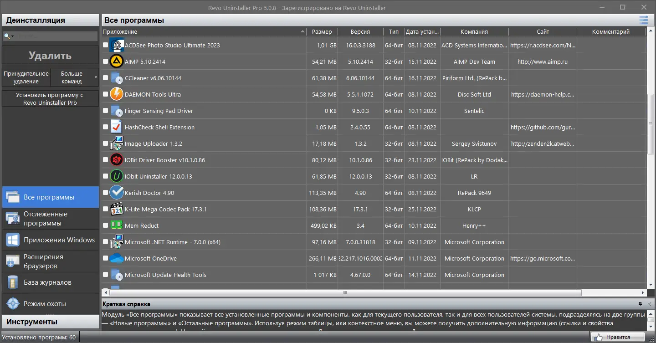Click the Microsoft Update Health Tools icon
The width and height of the screenshot is (656, 343).
pyautogui.click(x=117, y=275)
